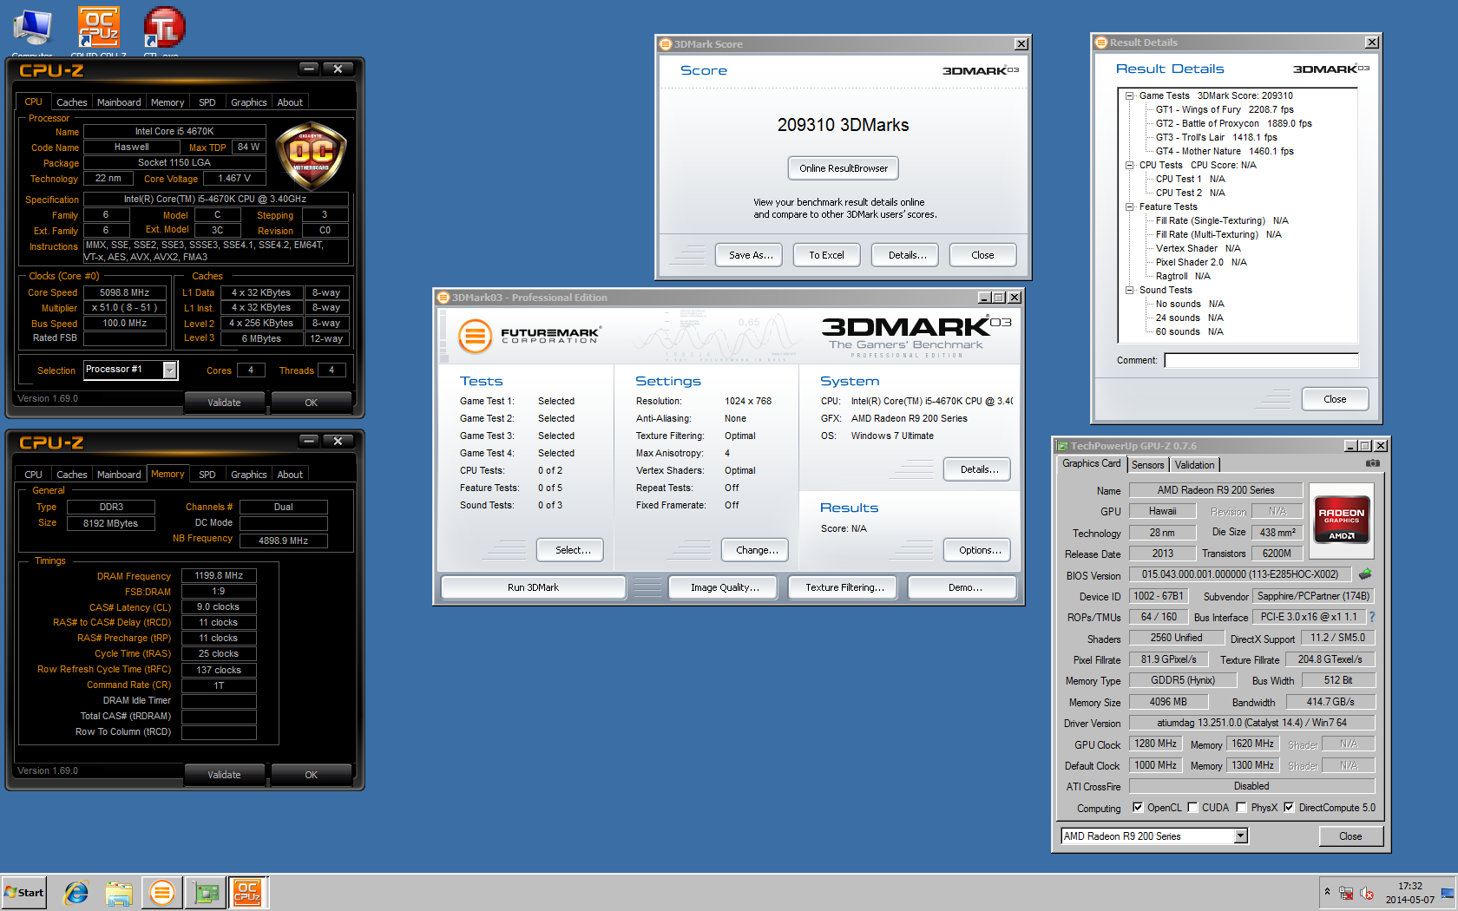Toggle the CUDA checkbox
The height and width of the screenshot is (911, 1458).
[x=1192, y=807]
